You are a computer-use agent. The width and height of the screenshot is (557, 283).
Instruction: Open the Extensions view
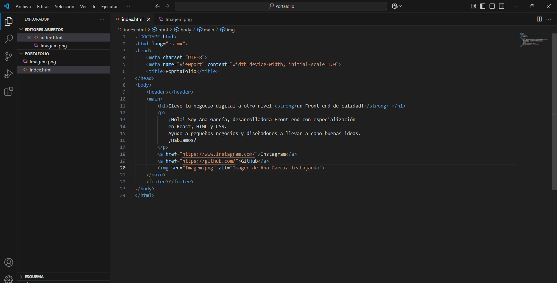(9, 92)
